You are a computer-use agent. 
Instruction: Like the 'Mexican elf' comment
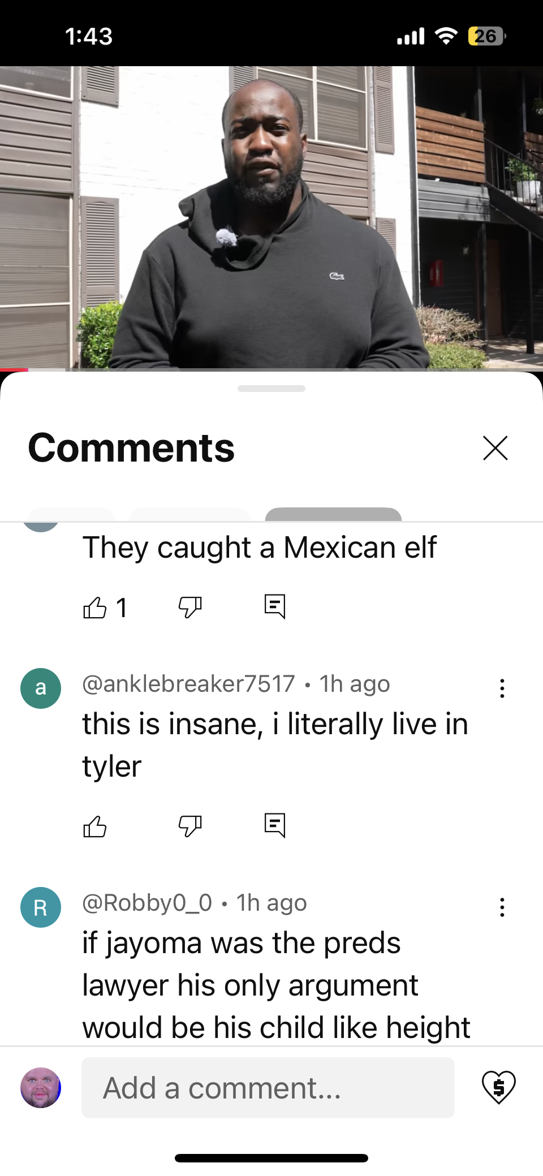(94, 608)
